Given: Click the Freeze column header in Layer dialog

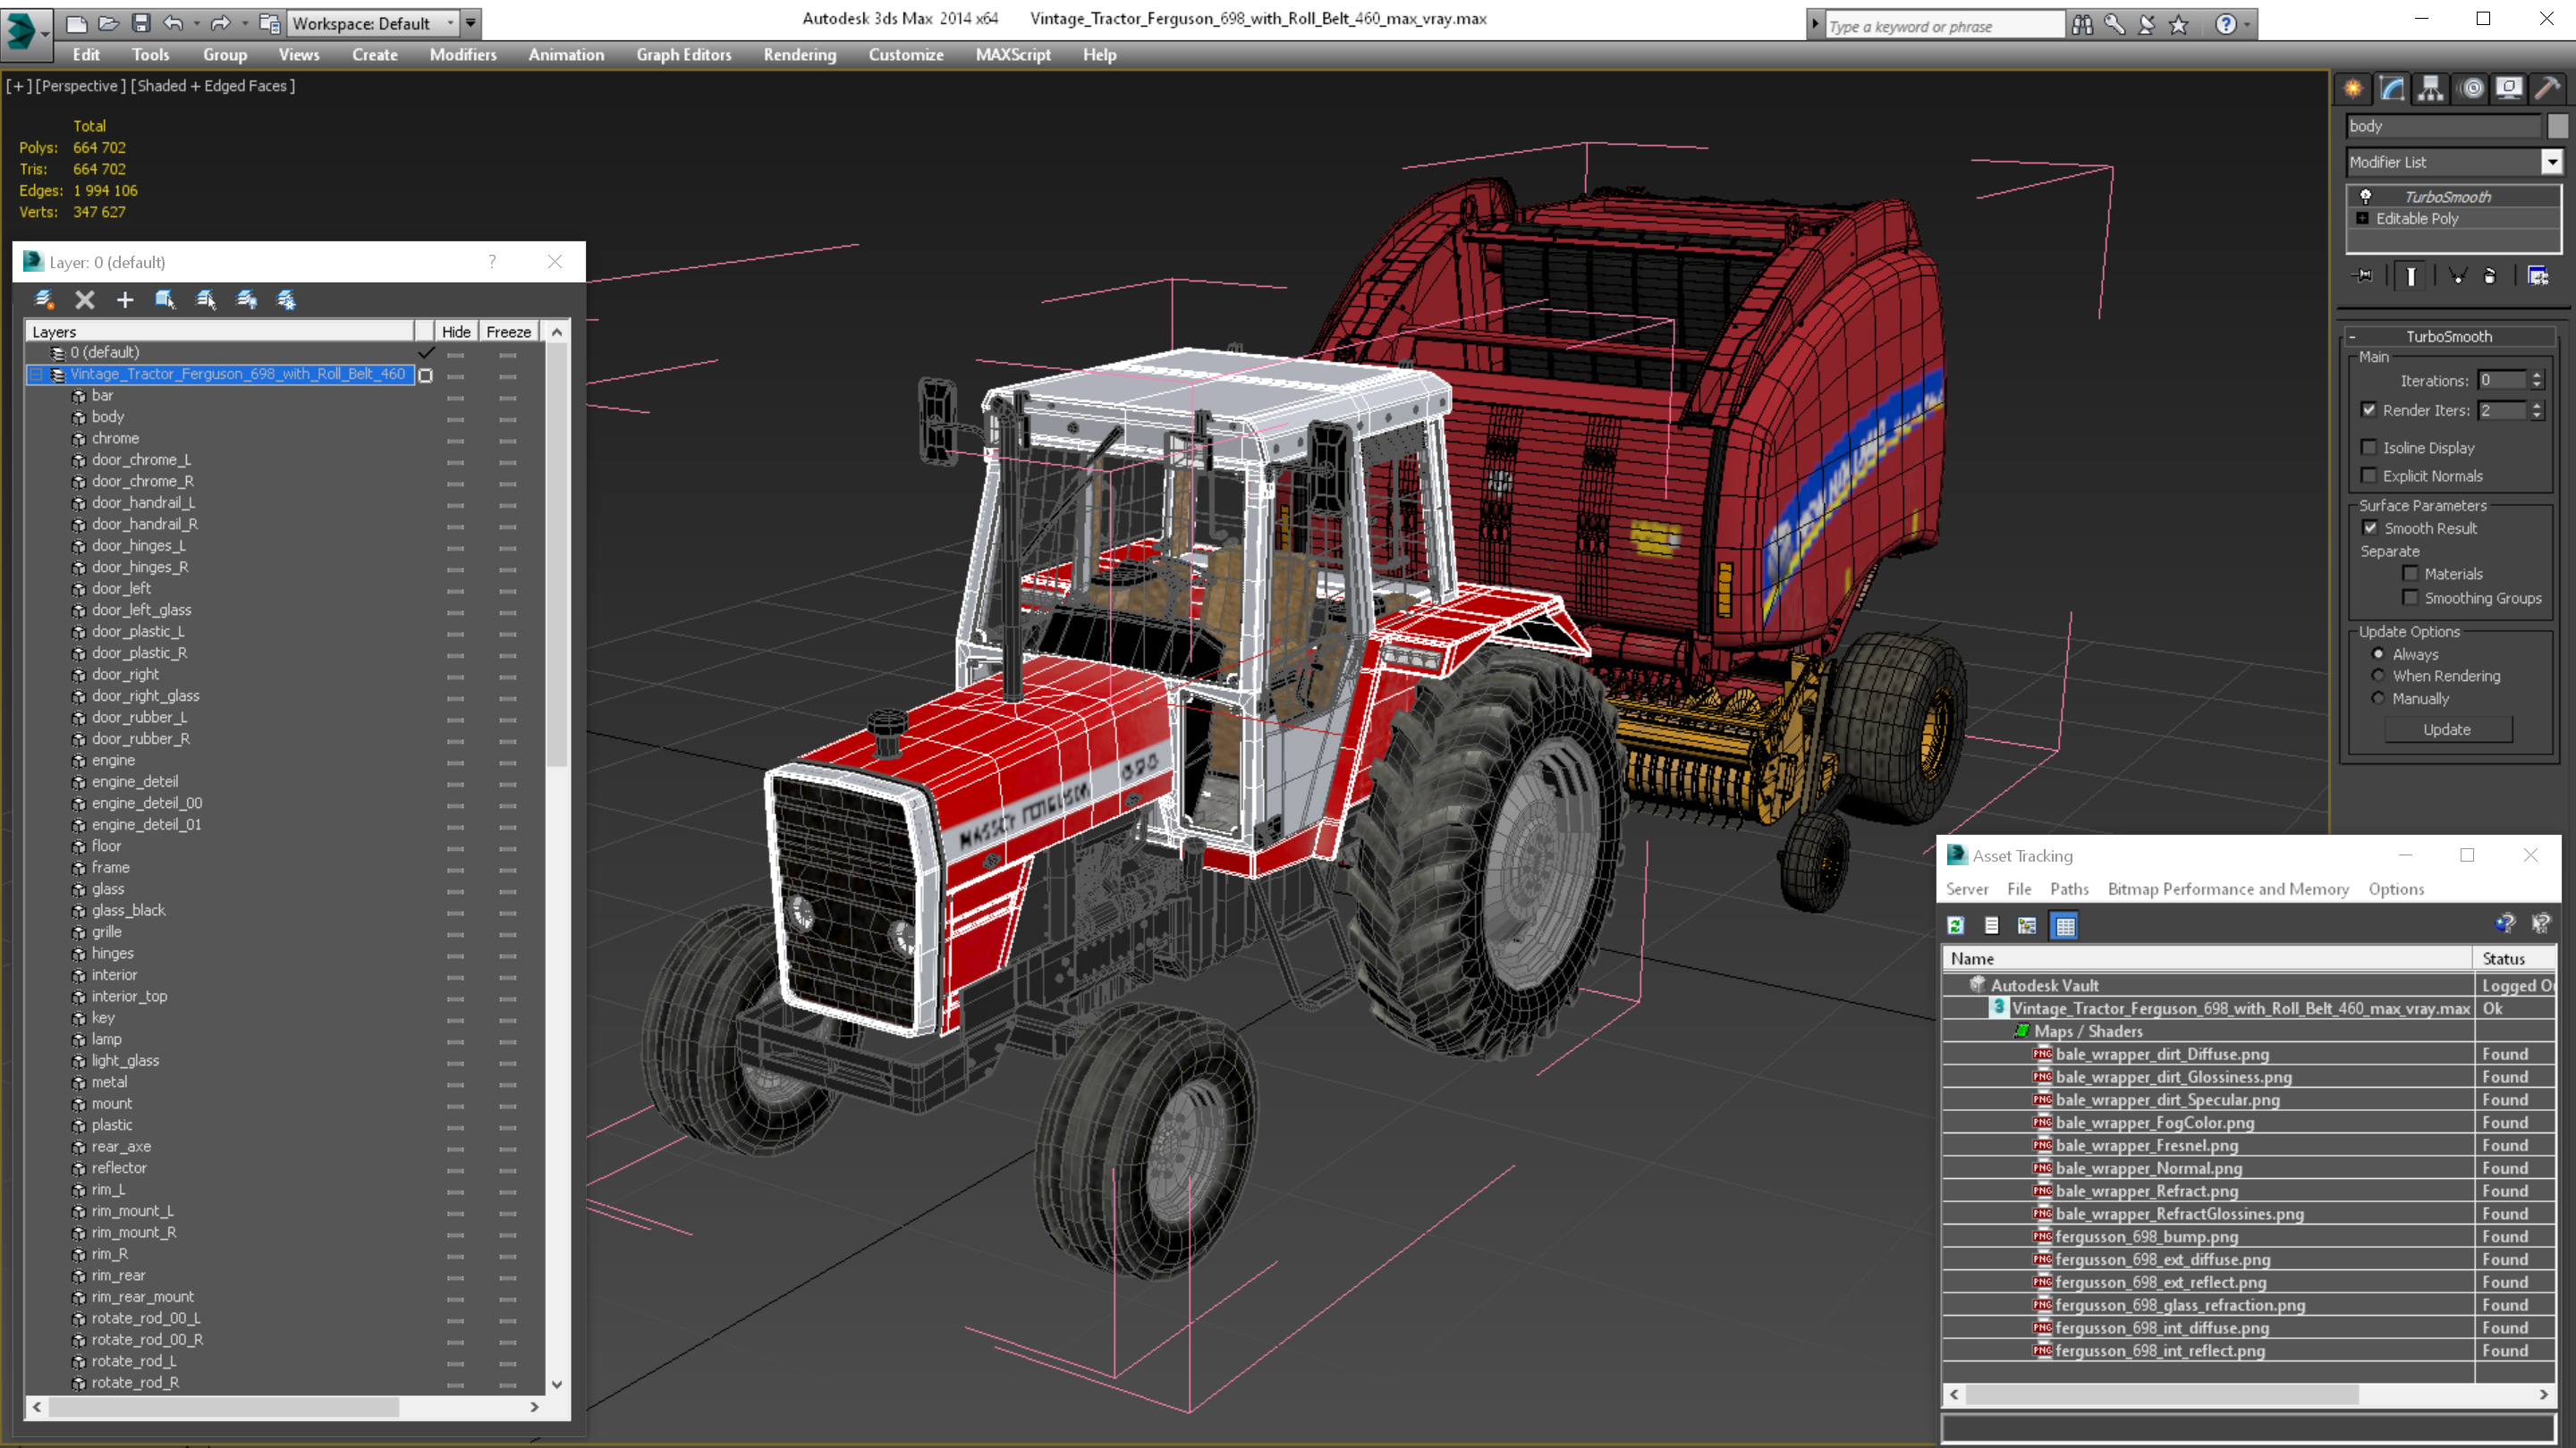Looking at the screenshot, I should point(508,332).
